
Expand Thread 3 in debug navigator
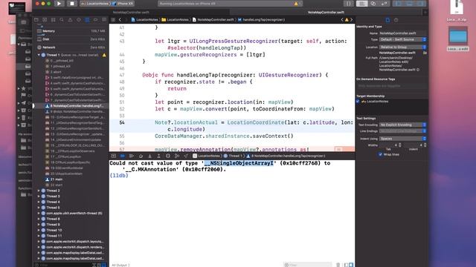point(39,196)
